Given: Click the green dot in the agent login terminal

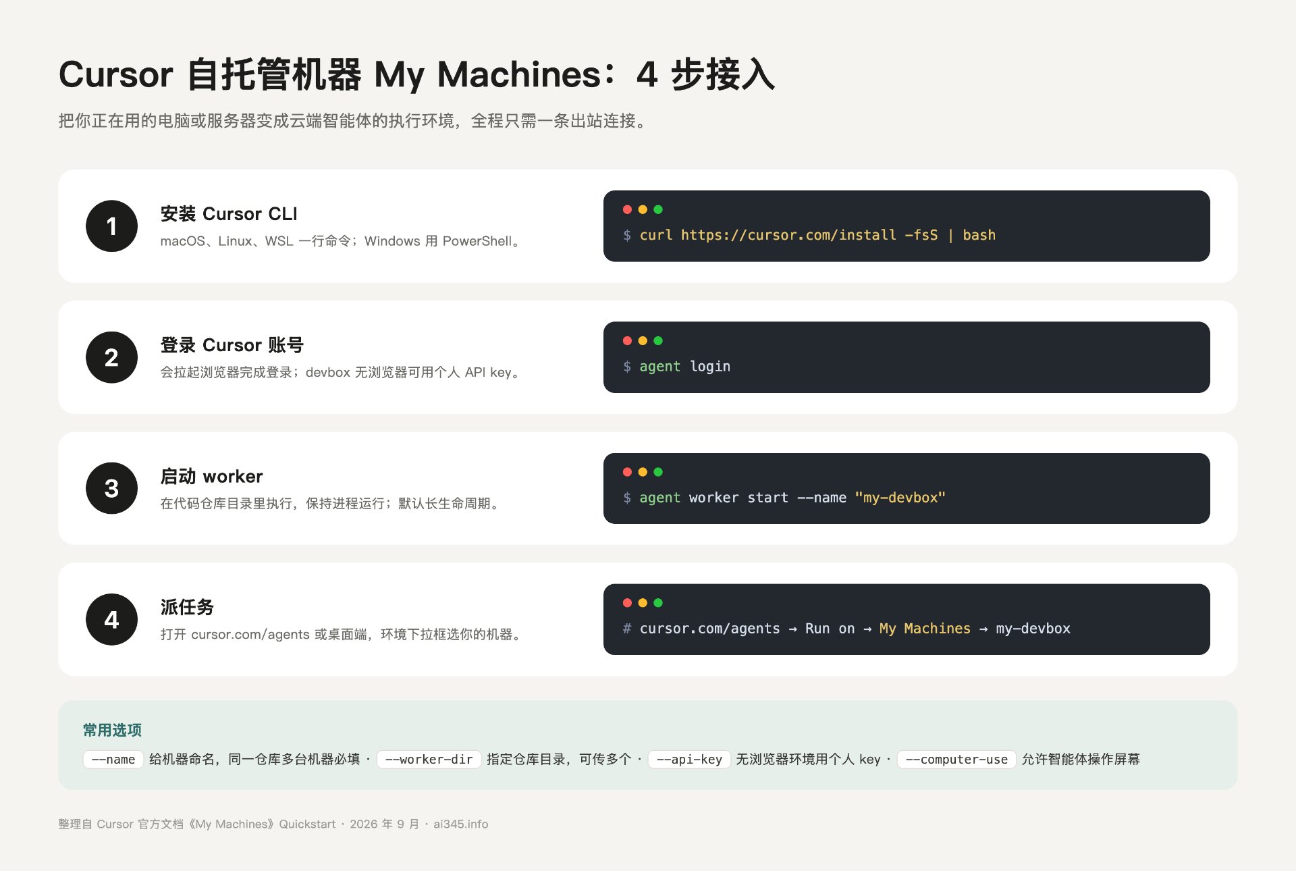Looking at the screenshot, I should (658, 340).
